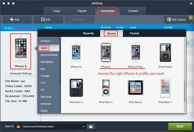Choose the iPod Nano 3 icon
The width and height of the screenshot is (194, 132).
[76, 88]
